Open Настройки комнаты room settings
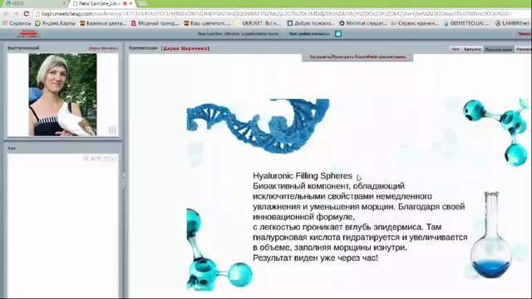 309,33
